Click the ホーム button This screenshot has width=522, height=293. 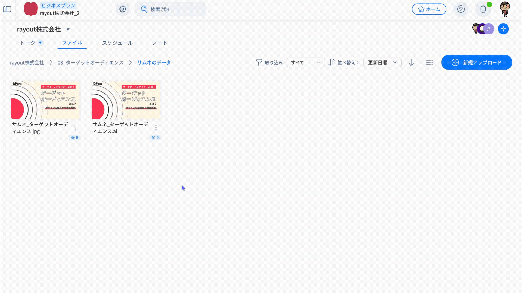429,9
